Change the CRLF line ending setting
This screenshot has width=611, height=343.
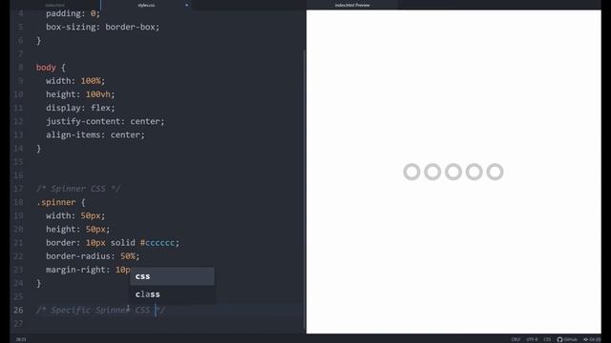pyautogui.click(x=516, y=339)
